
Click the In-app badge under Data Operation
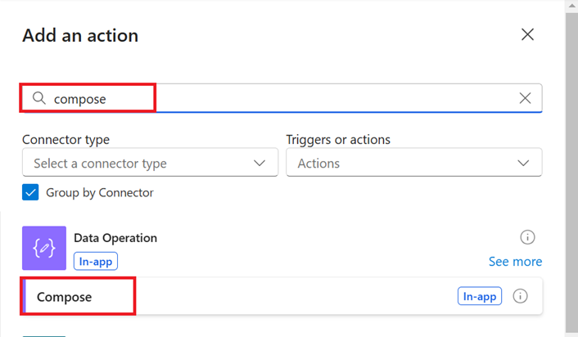click(x=96, y=261)
